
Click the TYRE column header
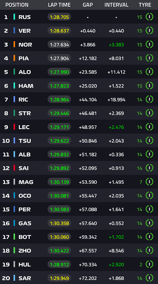click(x=145, y=5)
